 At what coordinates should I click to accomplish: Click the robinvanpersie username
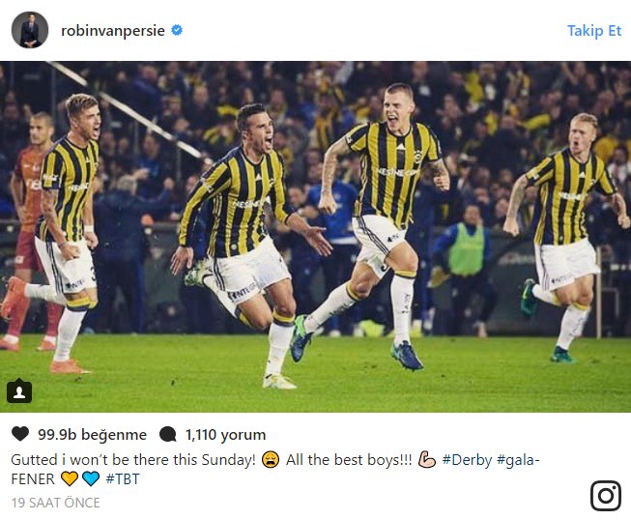coord(113,31)
